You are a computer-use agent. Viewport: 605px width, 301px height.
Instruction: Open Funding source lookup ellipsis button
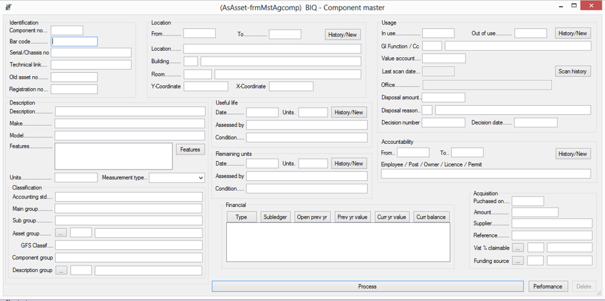click(x=518, y=261)
